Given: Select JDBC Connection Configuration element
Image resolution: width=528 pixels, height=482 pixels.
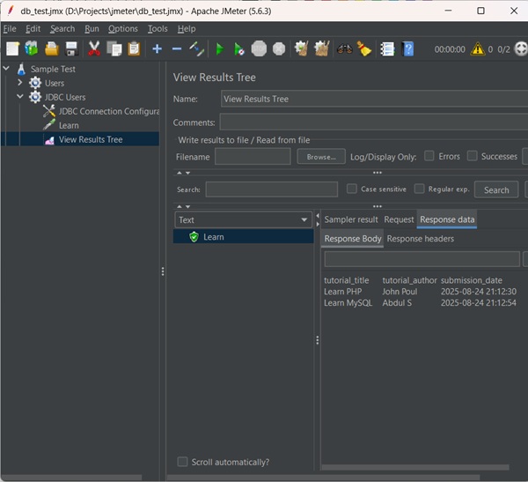Looking at the screenshot, I should pyautogui.click(x=101, y=111).
